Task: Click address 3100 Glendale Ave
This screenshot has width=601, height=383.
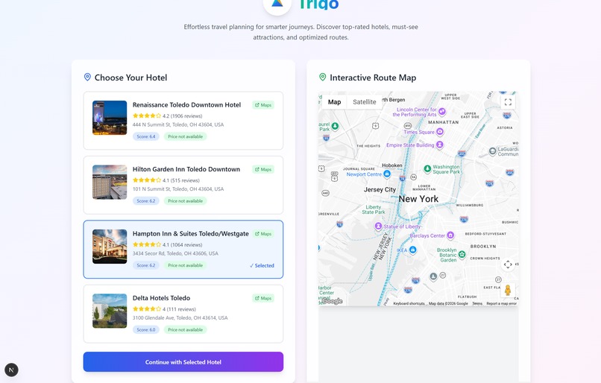Action: pyautogui.click(x=180, y=317)
